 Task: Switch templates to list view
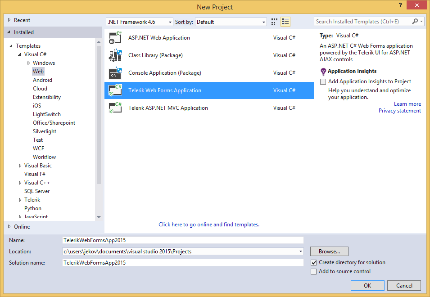(285, 21)
